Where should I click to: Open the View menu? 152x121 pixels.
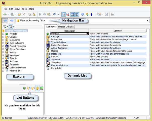17,9
